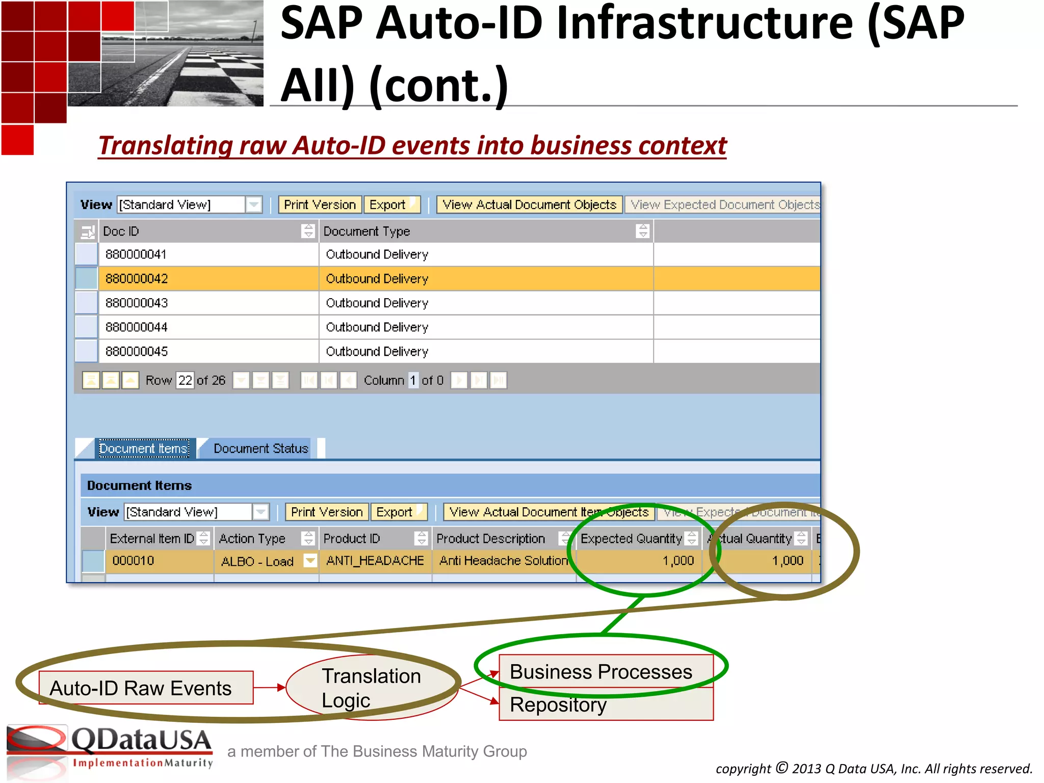This screenshot has height=783, width=1044.
Task: Click Doc ID 880000041 cell
Action: click(208, 254)
